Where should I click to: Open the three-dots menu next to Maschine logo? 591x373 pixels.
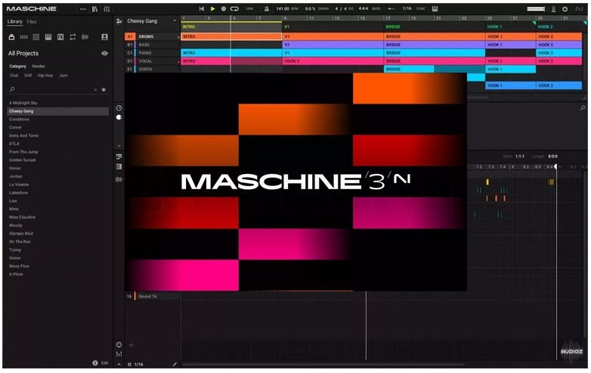(83, 8)
